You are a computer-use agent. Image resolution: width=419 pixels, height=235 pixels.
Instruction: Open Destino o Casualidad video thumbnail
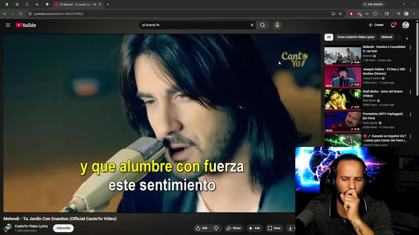pos(343,55)
